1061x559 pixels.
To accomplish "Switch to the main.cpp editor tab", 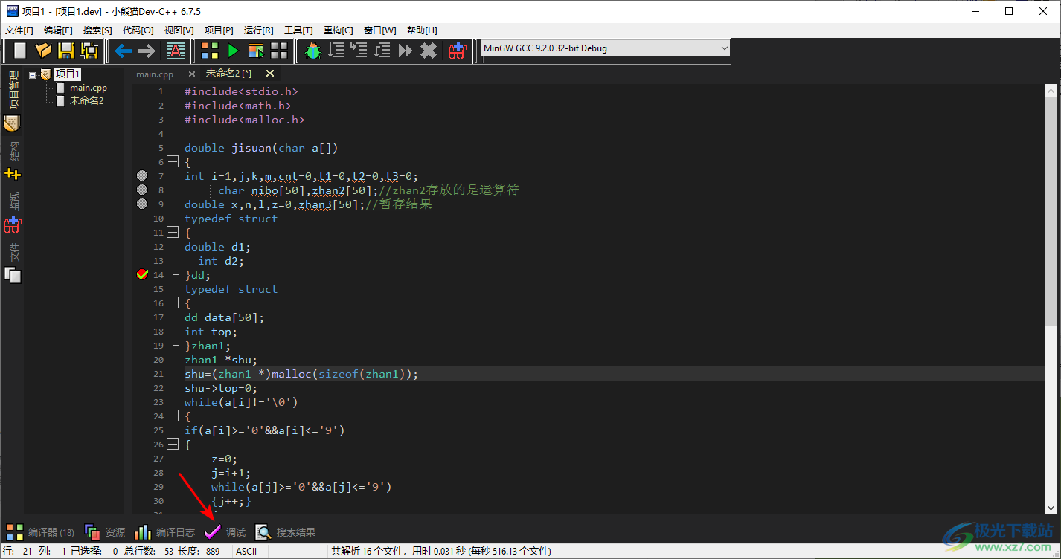I will point(155,74).
